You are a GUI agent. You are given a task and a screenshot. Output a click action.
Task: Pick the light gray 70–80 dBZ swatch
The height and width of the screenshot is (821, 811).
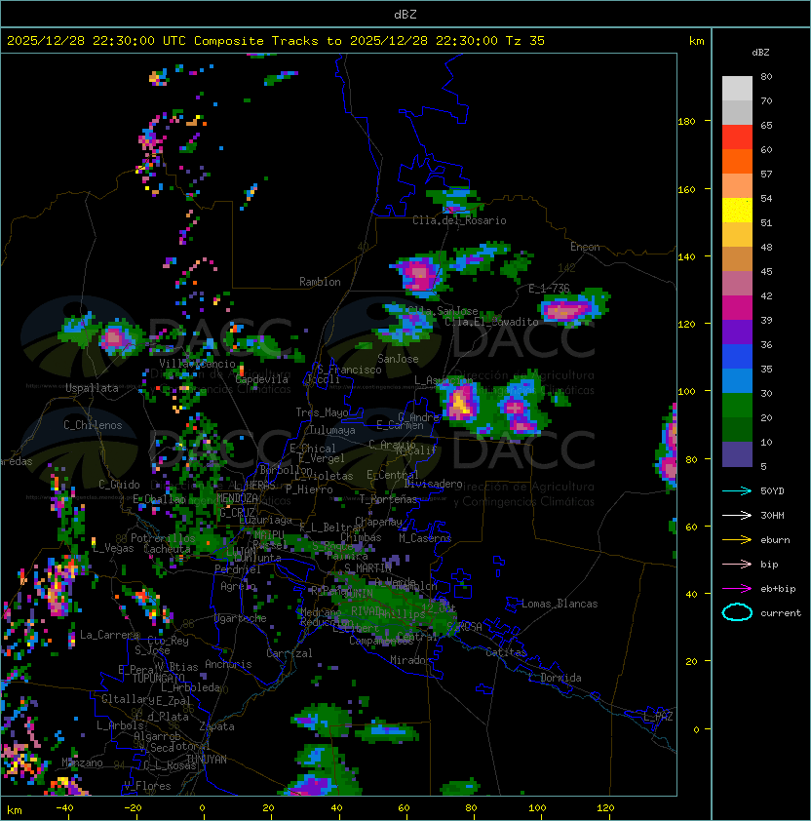pos(737,89)
